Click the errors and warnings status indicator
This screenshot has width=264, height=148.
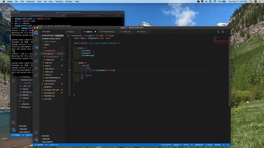[54, 145]
